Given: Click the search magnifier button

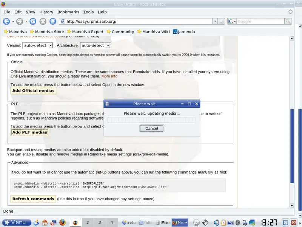Looking at the screenshot, I should coord(288,22).
